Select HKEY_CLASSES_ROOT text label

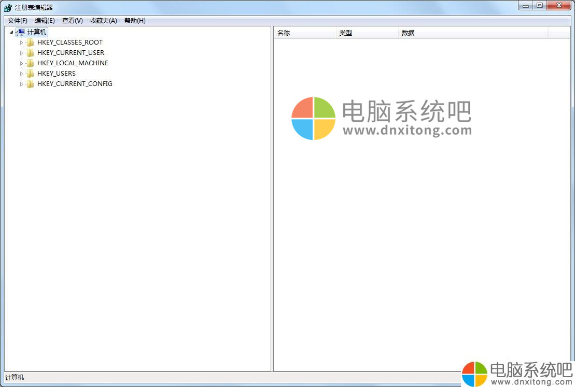point(70,42)
